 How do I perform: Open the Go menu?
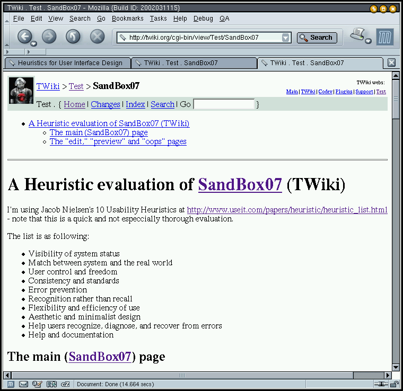point(101,19)
